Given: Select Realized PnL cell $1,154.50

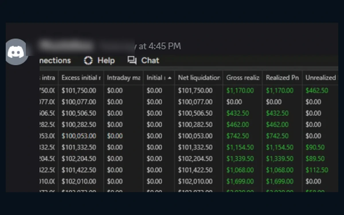Looking at the screenshot, I should click(280, 147).
